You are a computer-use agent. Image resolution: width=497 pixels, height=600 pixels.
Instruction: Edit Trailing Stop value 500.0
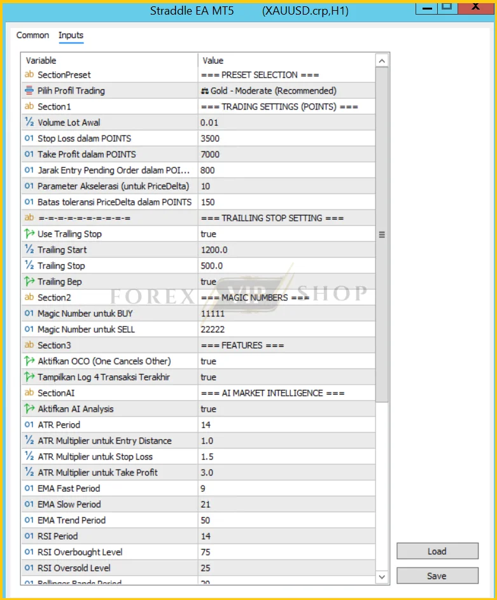(286, 265)
